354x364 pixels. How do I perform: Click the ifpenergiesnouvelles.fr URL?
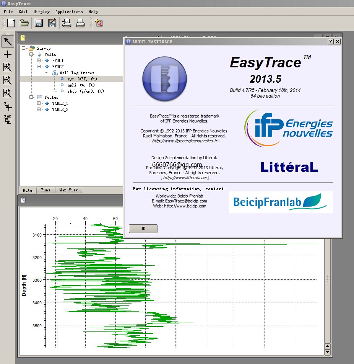tap(185, 141)
